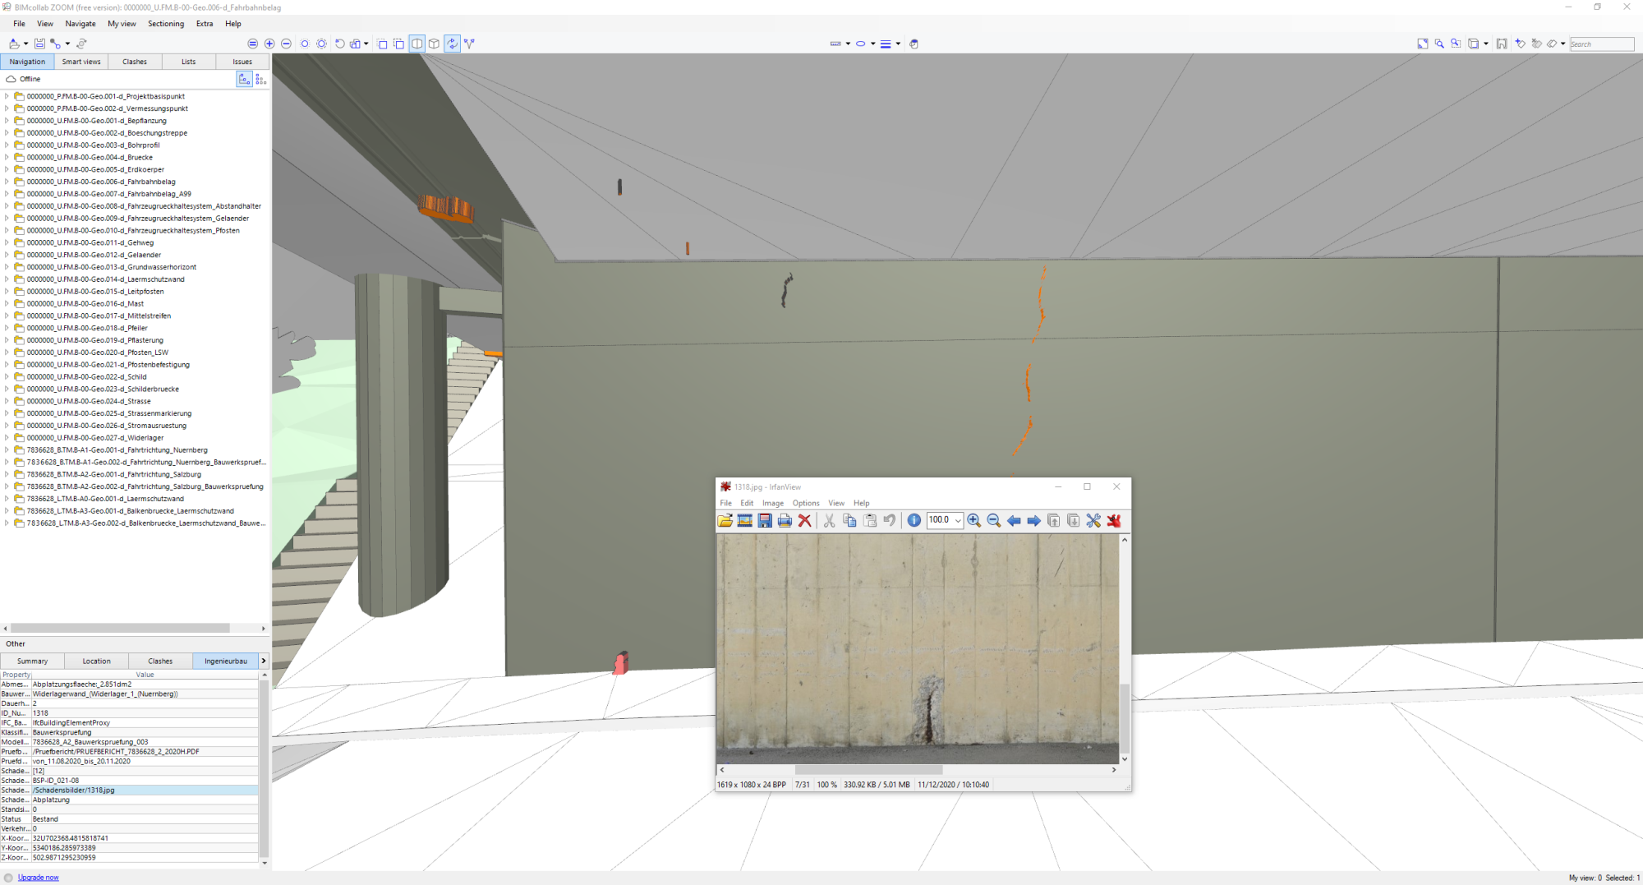
Task: Open the IrfanView zoom percentage dropdown
Action: 958,520
